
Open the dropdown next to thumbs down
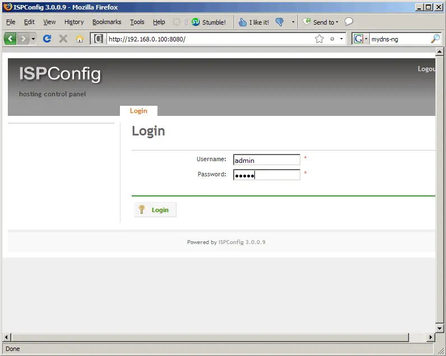293,22
